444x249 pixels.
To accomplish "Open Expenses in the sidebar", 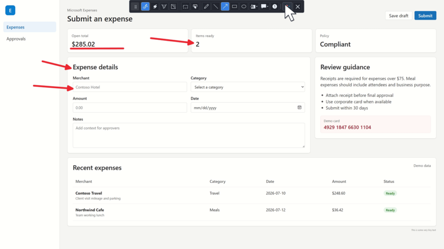I will 30,27.
